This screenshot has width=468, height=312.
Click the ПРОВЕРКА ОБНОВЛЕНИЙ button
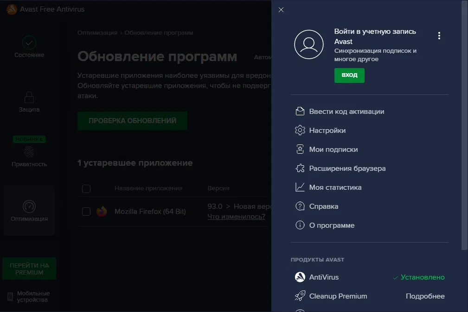click(x=133, y=121)
